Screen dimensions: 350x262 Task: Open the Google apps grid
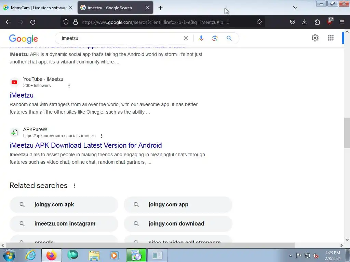click(x=331, y=38)
